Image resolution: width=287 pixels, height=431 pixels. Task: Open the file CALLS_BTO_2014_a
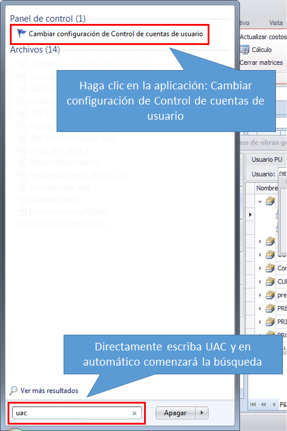point(58,151)
